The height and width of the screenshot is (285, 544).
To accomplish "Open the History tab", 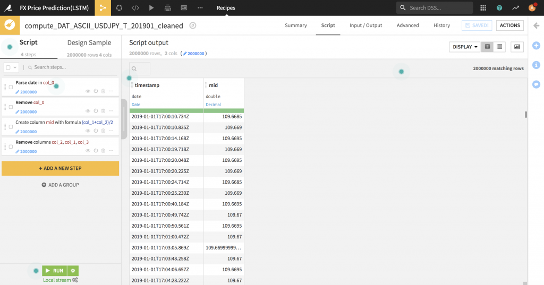I will click(x=441, y=25).
